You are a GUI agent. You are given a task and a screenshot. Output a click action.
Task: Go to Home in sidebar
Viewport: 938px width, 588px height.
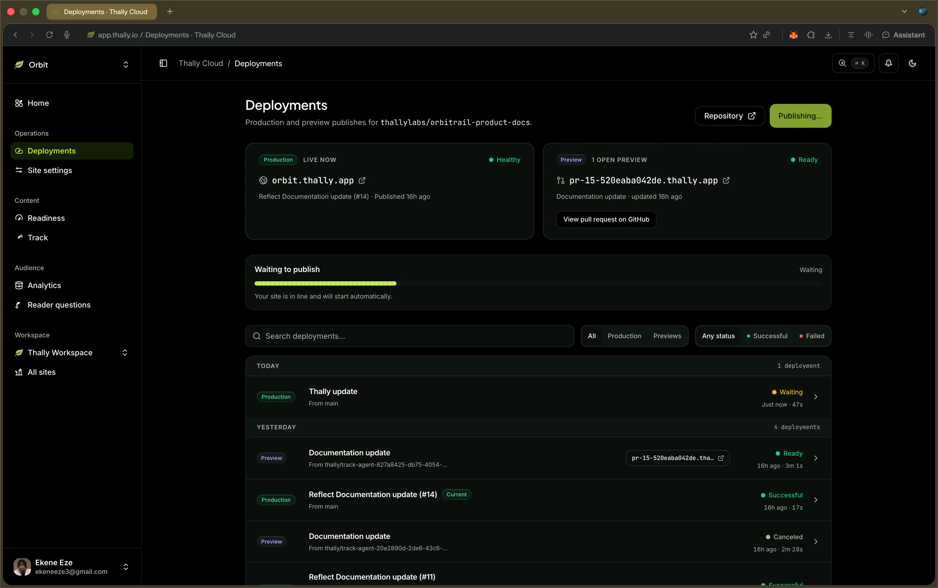72,103
